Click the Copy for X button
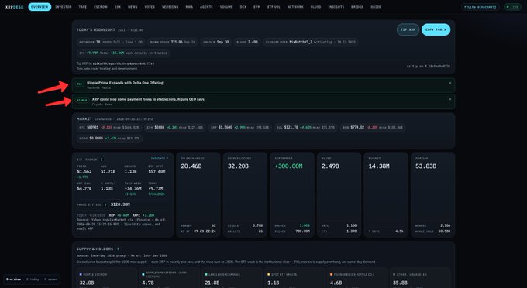 pos(436,29)
